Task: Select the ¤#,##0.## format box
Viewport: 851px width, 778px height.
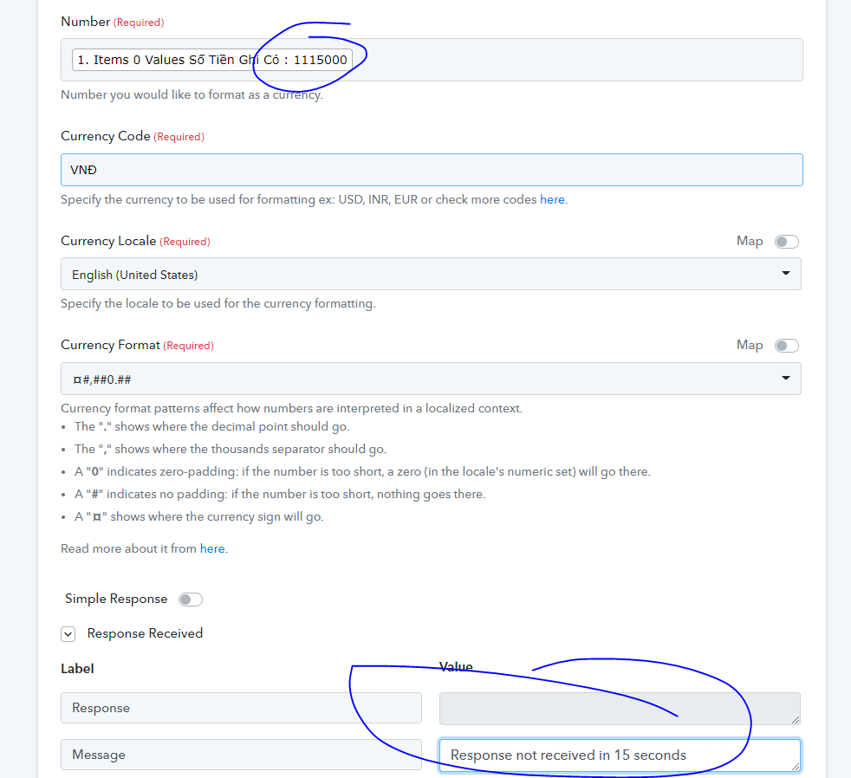Action: tap(431, 379)
